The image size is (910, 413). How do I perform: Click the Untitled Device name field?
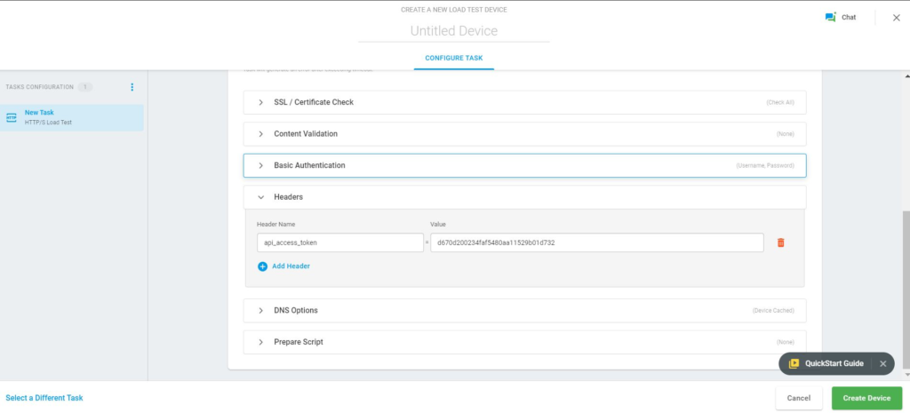pyautogui.click(x=453, y=31)
